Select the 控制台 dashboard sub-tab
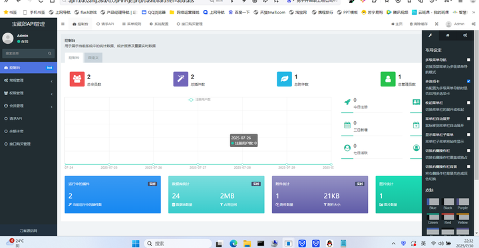This screenshot has height=248, width=479. point(74,57)
